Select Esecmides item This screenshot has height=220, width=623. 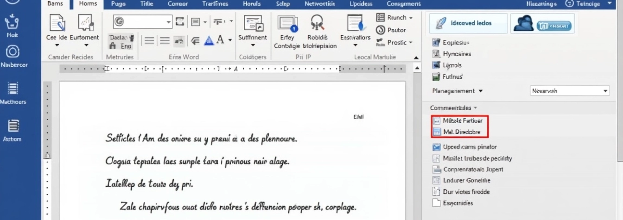point(452,203)
